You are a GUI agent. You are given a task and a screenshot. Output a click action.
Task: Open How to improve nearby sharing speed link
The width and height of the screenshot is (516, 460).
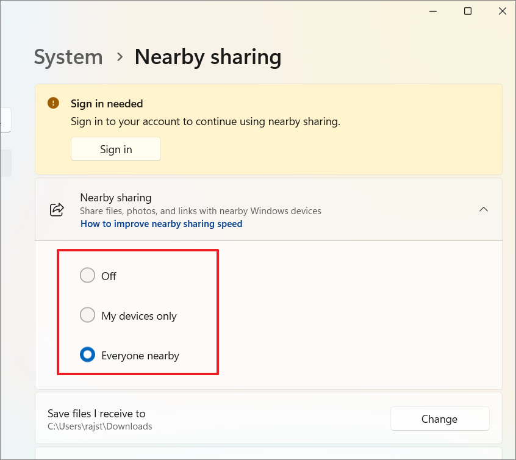(x=161, y=223)
